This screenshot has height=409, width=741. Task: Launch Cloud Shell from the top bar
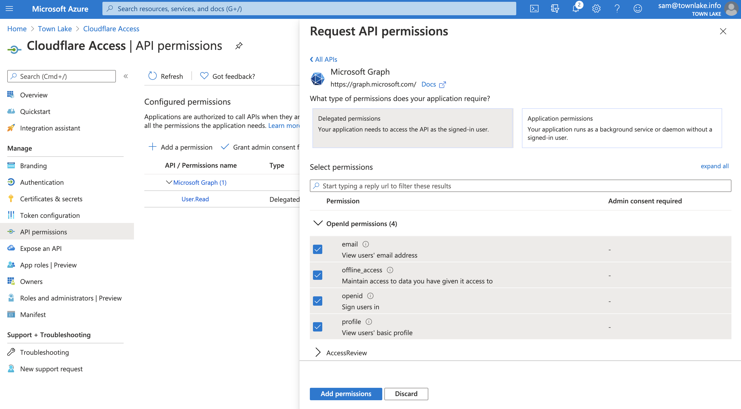pos(534,9)
